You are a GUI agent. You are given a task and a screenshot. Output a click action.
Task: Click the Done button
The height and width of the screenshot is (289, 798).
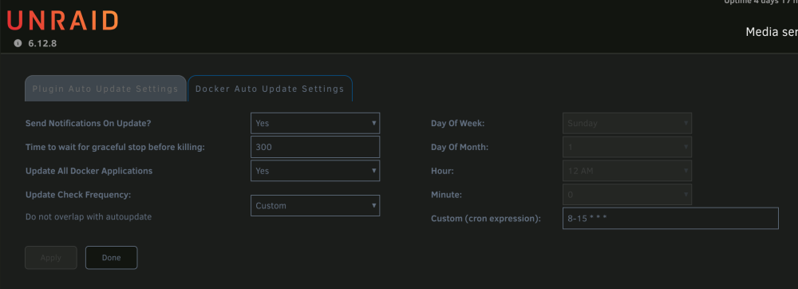[x=112, y=257]
